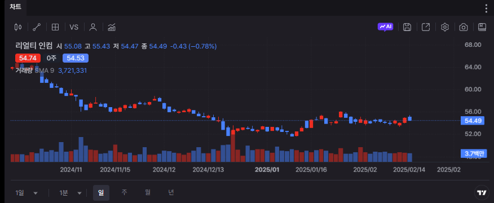
Task: Take a chart snapshot with camera icon
Action: pos(464,27)
